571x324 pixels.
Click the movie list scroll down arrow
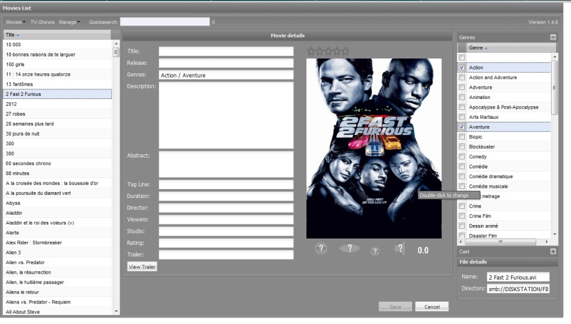(116, 311)
